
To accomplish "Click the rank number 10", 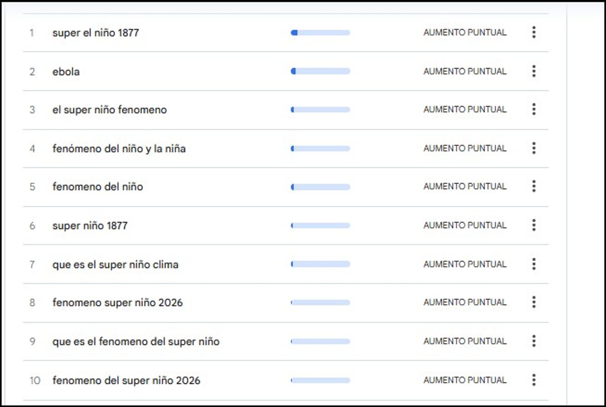I will (x=35, y=381).
